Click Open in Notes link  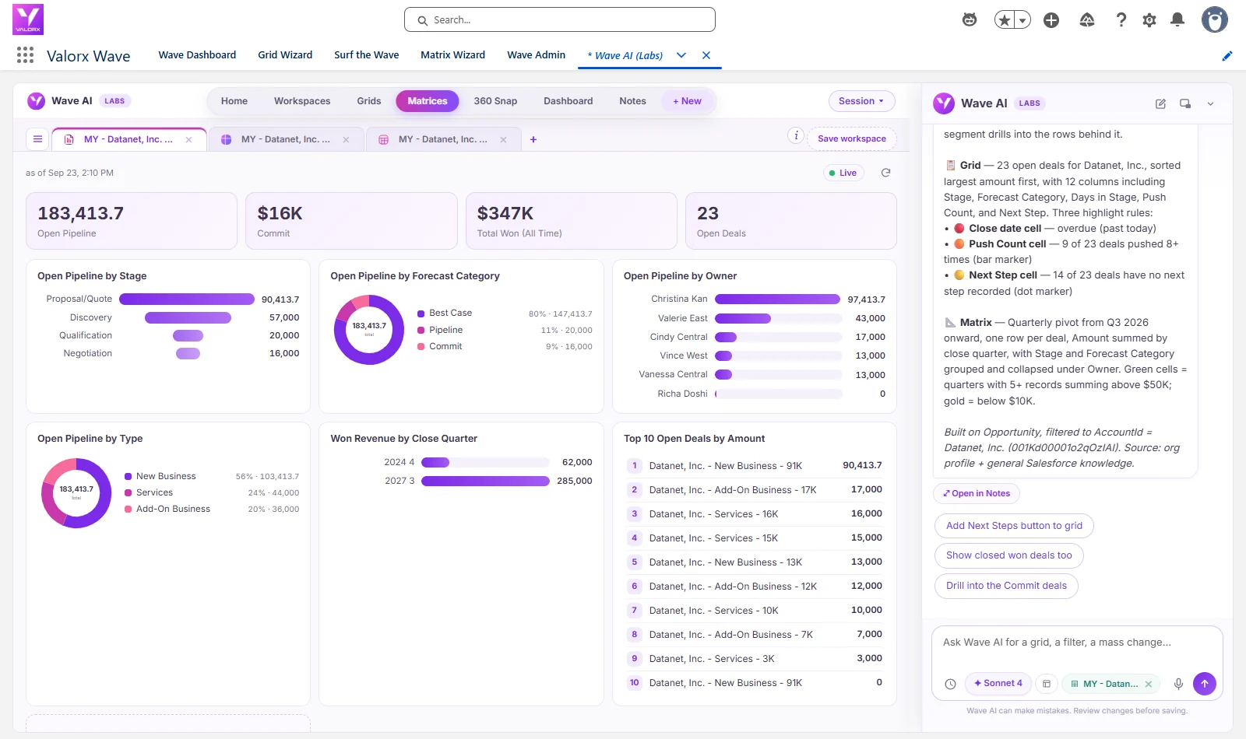[977, 493]
